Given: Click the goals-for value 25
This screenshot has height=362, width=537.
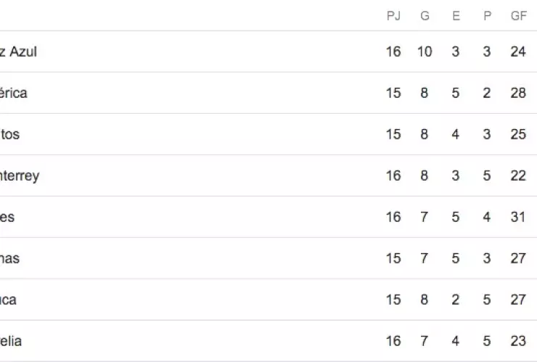Looking at the screenshot, I should coord(518,134).
